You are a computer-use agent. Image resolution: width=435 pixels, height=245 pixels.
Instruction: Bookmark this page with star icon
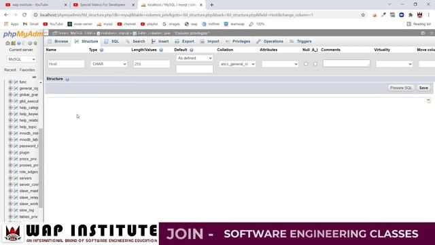click(363, 15)
